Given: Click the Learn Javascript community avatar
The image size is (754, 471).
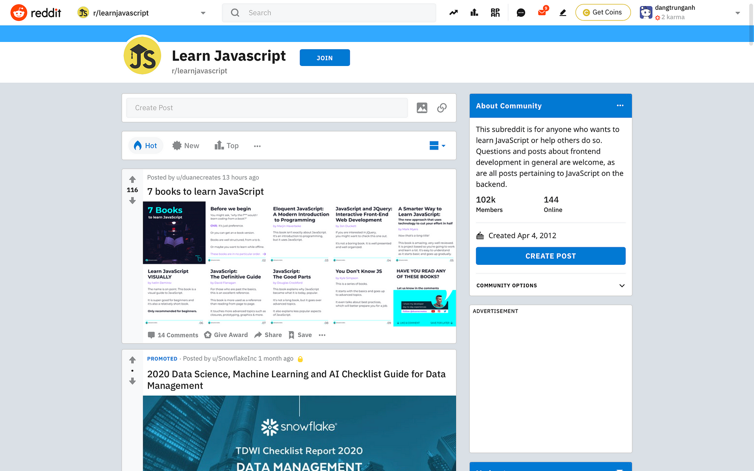Looking at the screenshot, I should tap(142, 56).
